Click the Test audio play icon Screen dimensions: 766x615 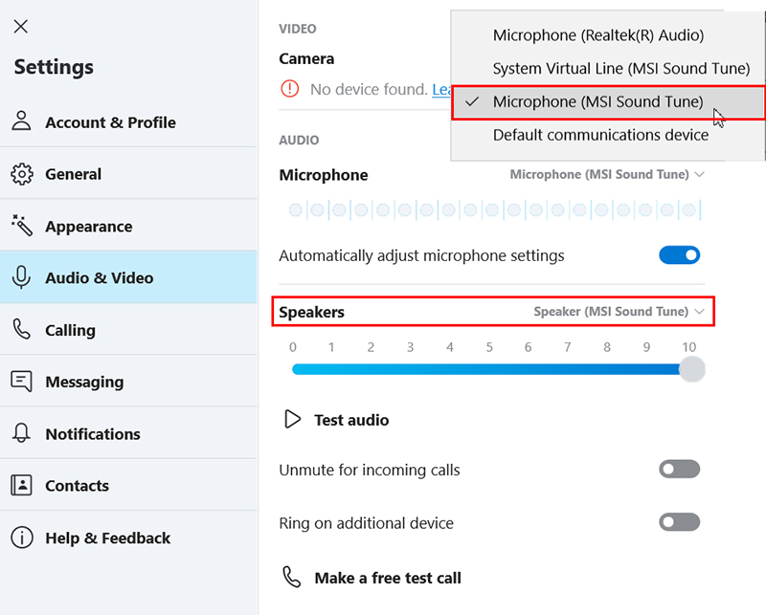[293, 419]
